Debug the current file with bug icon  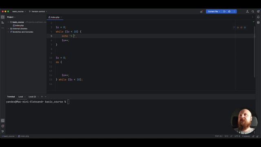[x=229, y=11]
